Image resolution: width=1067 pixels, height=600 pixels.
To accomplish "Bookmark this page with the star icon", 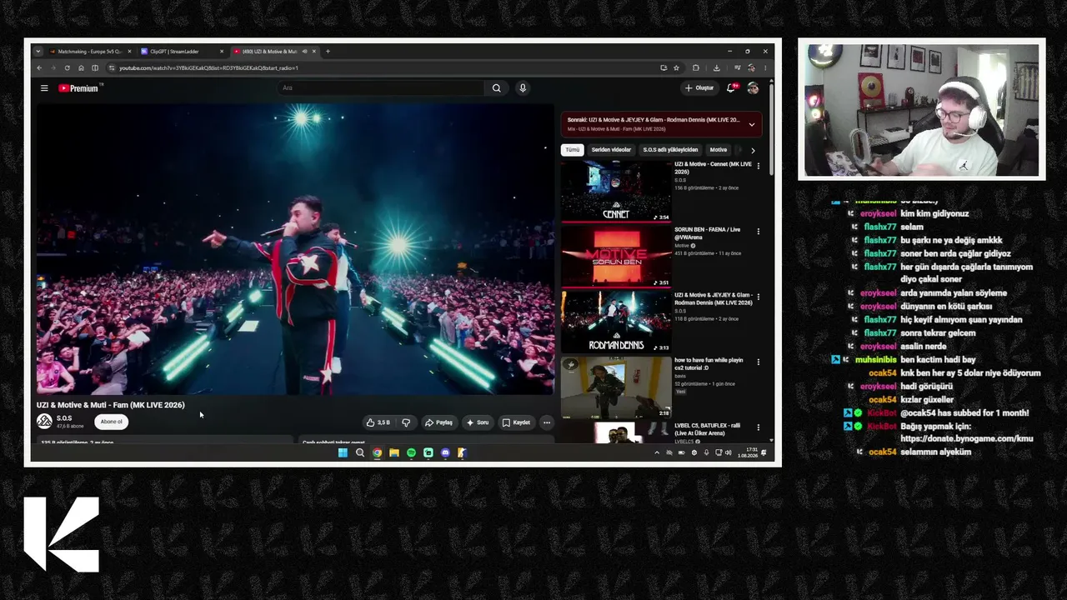I will (x=676, y=67).
